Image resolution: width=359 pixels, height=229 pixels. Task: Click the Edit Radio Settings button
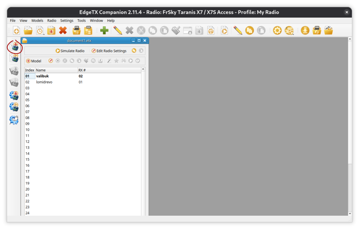(109, 51)
